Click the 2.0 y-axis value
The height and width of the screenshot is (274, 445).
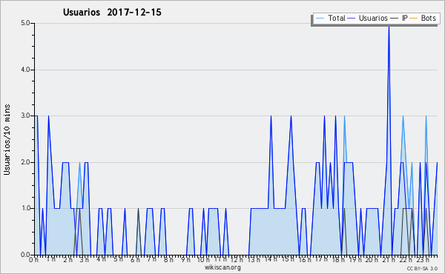click(25, 162)
